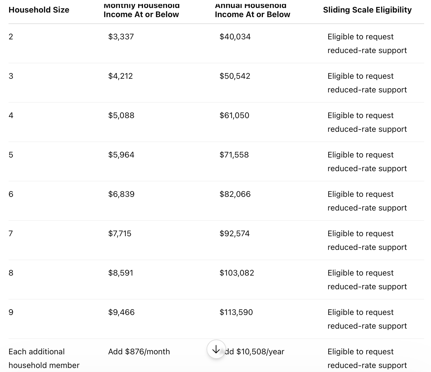The width and height of the screenshot is (431, 372).
Task: Click the Sliding Scale Eligibility header
Action: (x=367, y=10)
